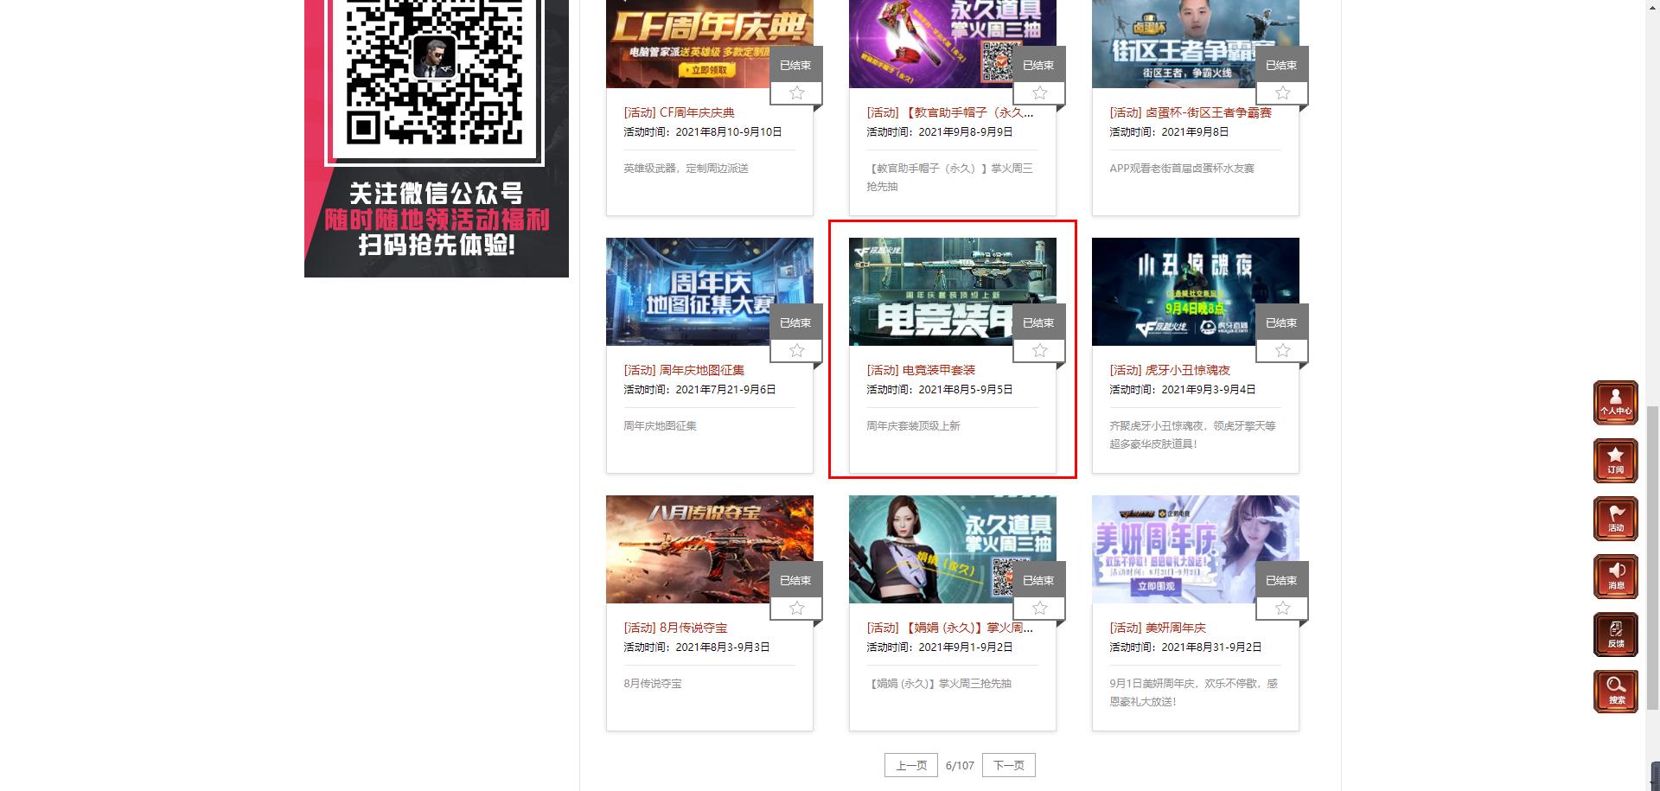Image resolution: width=1660 pixels, height=791 pixels.
Task: Click the 街区王者争霸 banner thumbnail
Action: [x=1195, y=43]
